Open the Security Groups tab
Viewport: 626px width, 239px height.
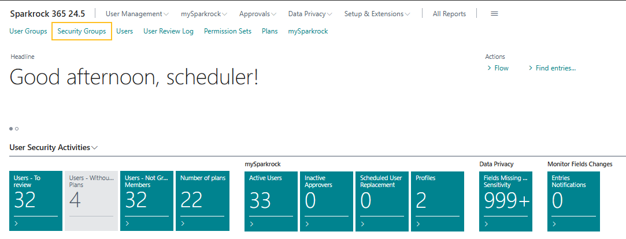tap(82, 31)
